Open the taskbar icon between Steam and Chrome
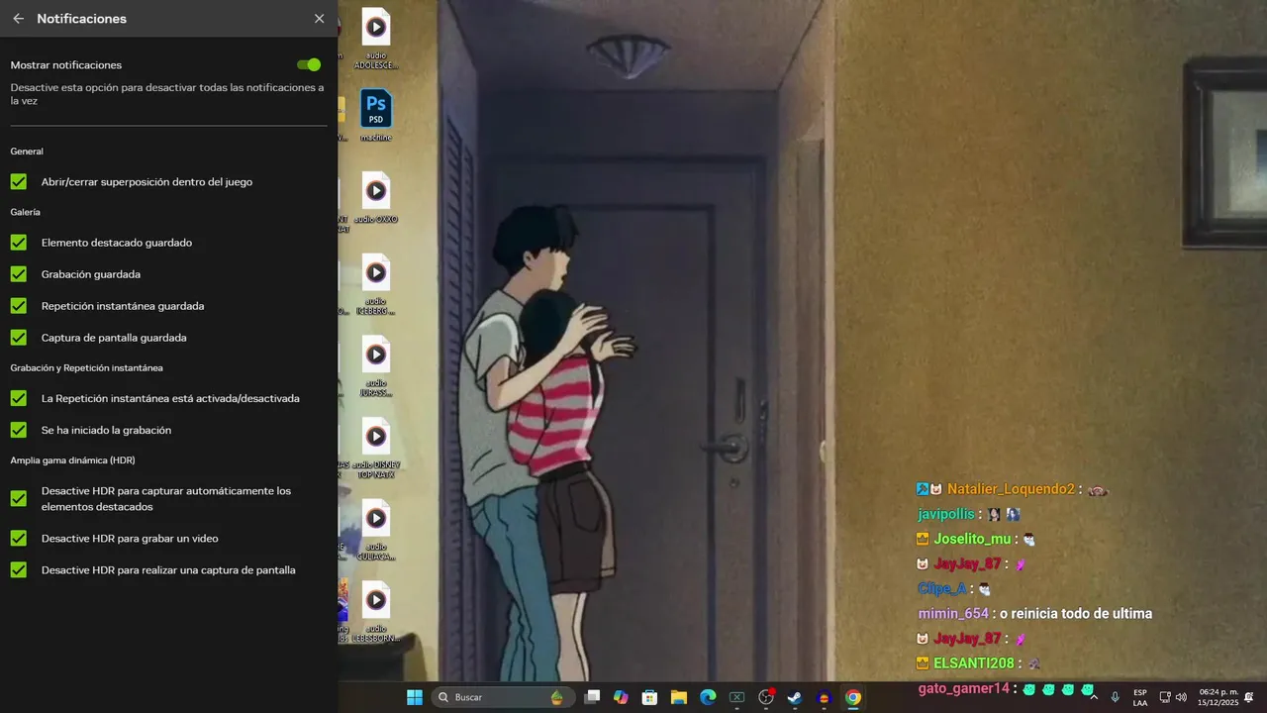Image resolution: width=1267 pixels, height=713 pixels. [x=824, y=697]
